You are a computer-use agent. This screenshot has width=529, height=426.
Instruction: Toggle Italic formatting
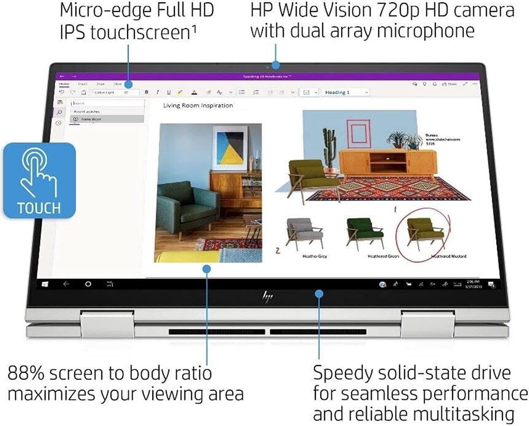pyautogui.click(x=157, y=92)
